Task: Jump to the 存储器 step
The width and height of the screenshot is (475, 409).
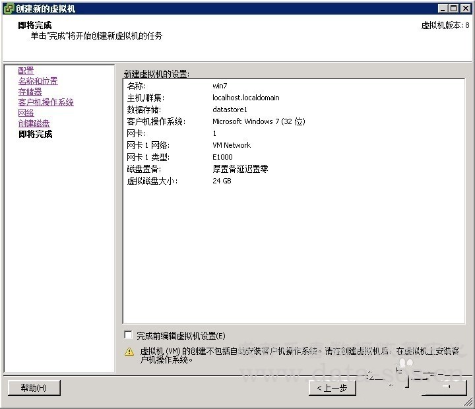Action: 30,92
